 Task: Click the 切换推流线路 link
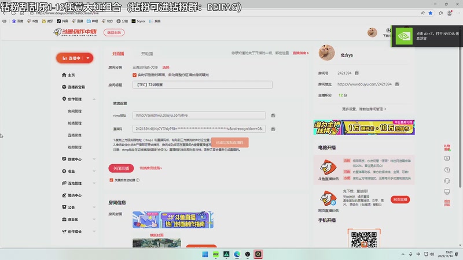click(150, 168)
